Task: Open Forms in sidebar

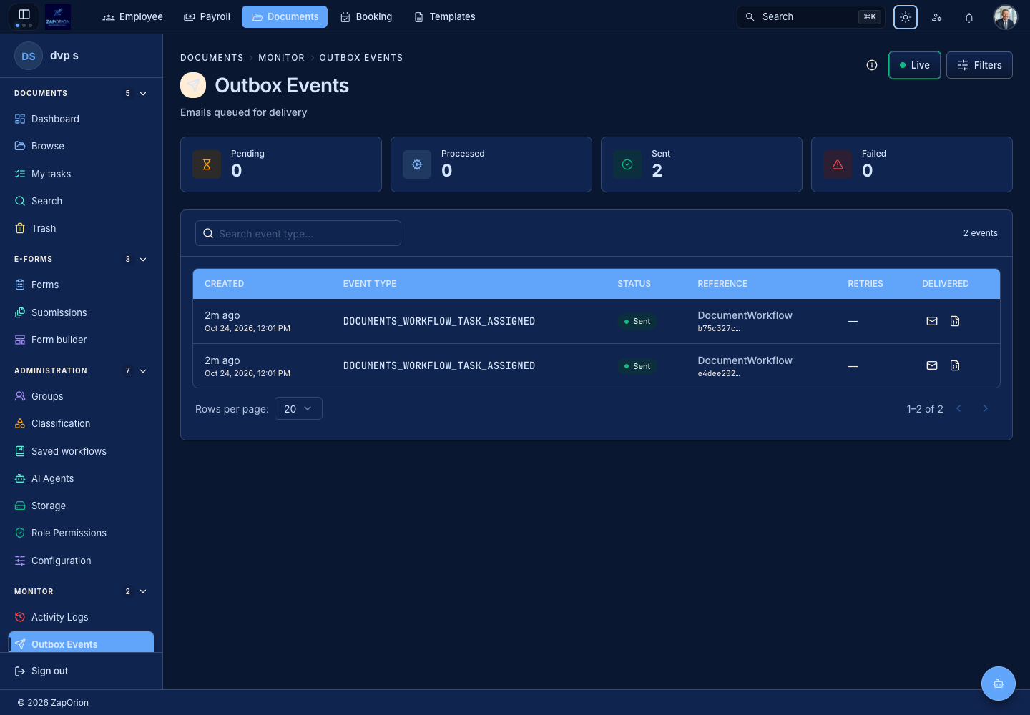Action: click(x=81, y=285)
